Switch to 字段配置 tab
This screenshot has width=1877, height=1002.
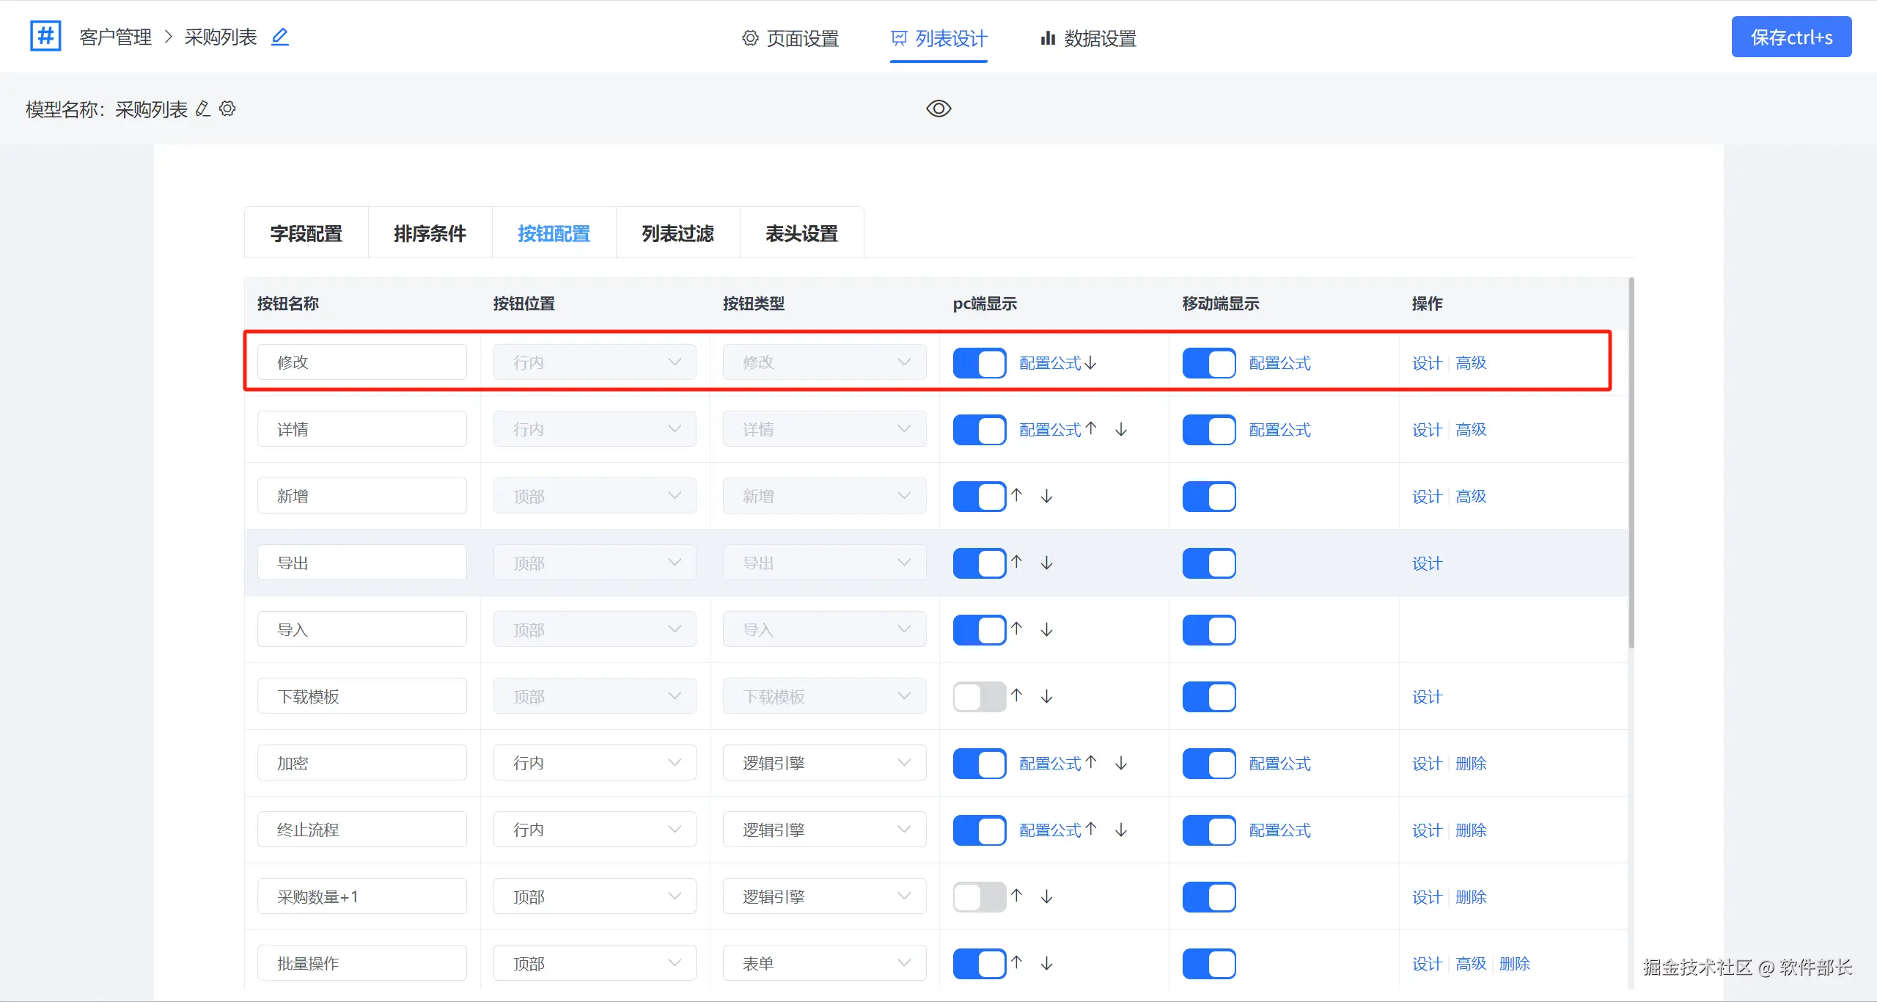pos(306,233)
